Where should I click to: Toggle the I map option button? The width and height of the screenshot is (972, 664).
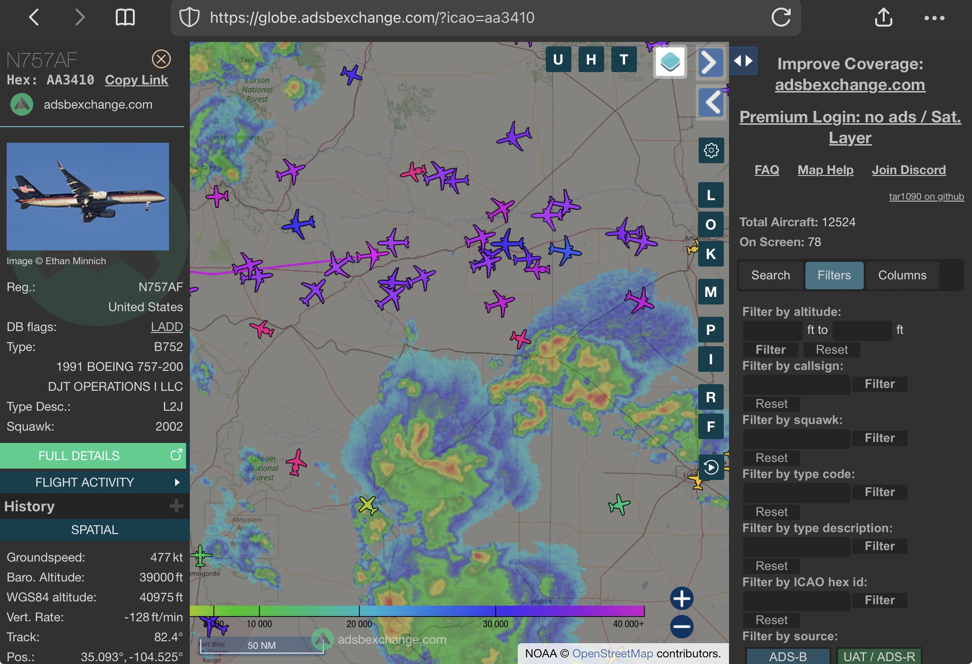pyautogui.click(x=711, y=359)
